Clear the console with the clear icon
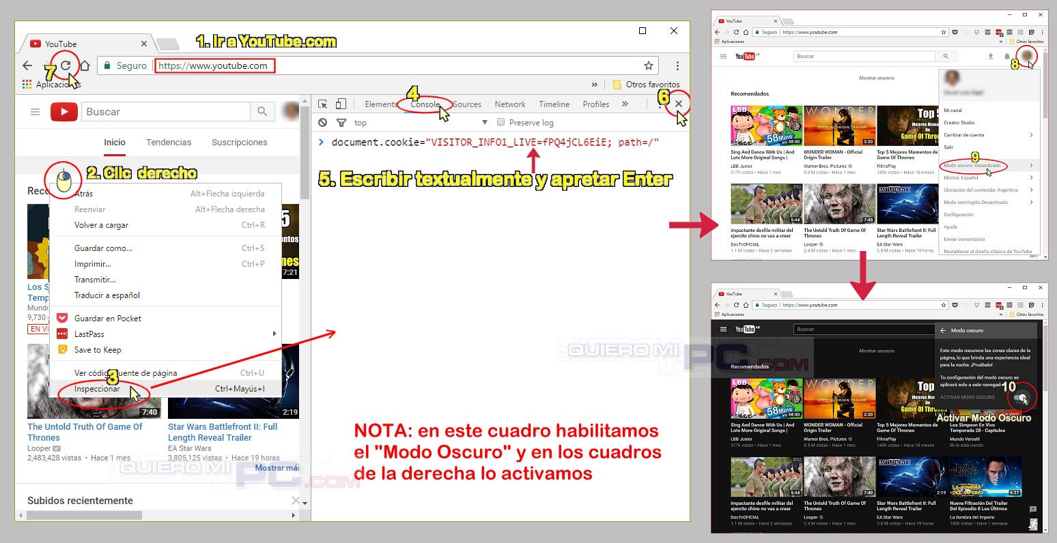Image resolution: width=1057 pixels, height=543 pixels. coord(323,123)
